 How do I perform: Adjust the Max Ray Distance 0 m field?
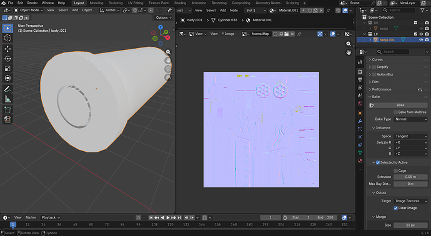pyautogui.click(x=410, y=184)
